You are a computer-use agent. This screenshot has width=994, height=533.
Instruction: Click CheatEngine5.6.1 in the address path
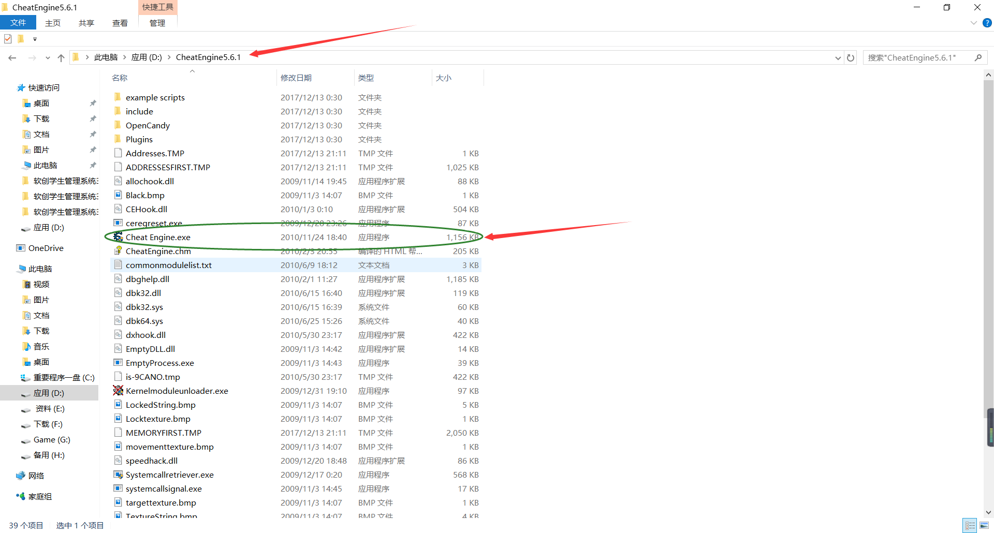208,57
